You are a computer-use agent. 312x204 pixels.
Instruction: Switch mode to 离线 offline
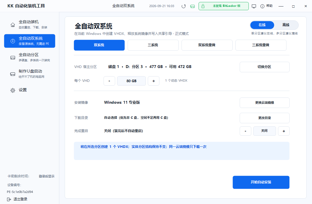click(x=286, y=25)
